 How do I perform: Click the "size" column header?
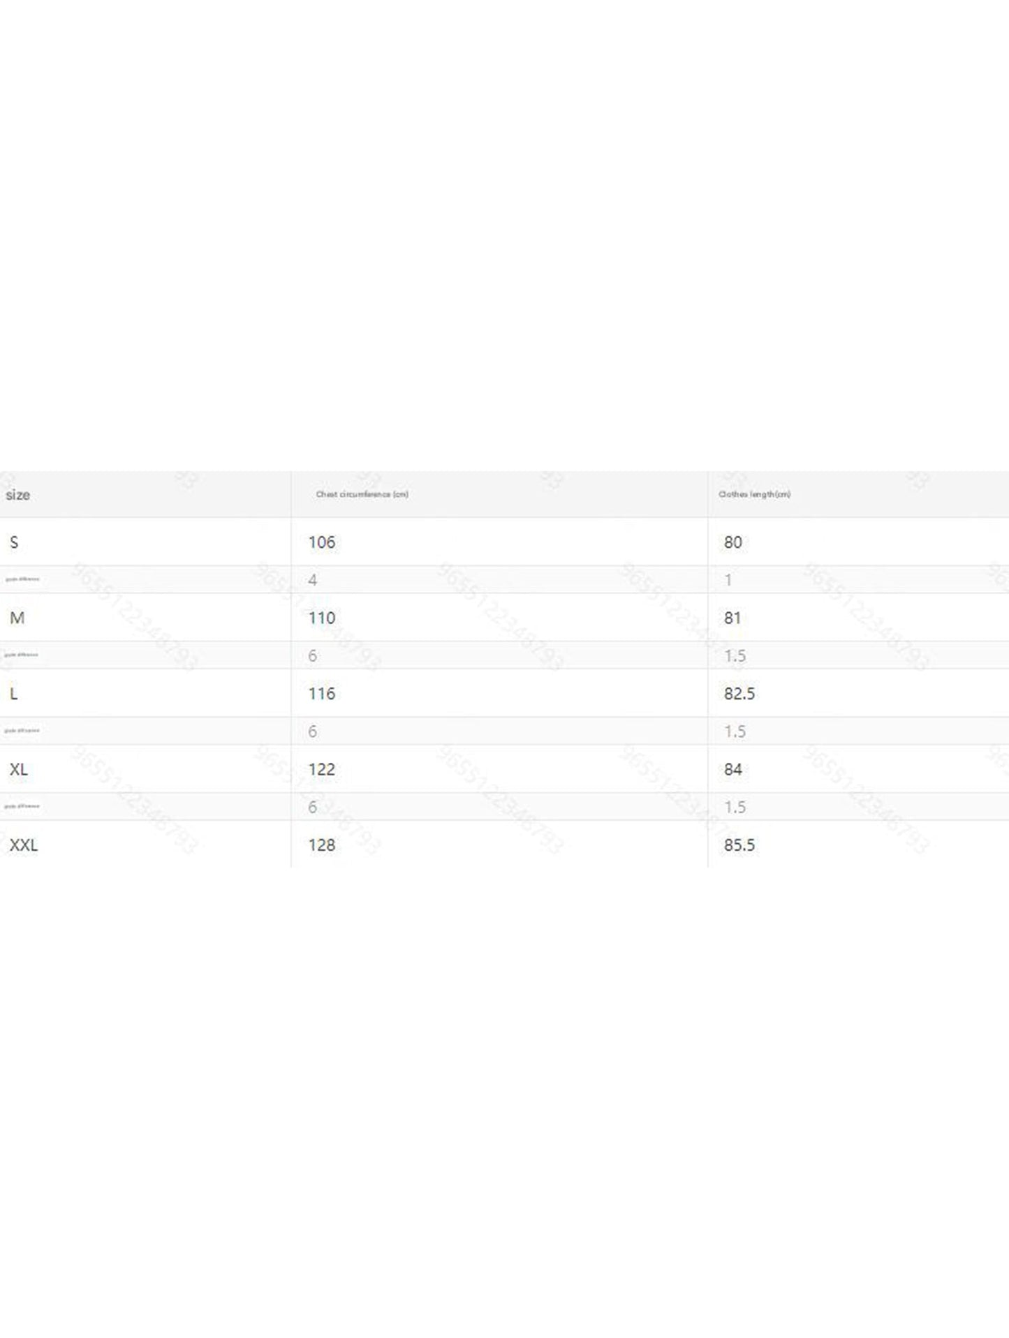[x=18, y=495]
